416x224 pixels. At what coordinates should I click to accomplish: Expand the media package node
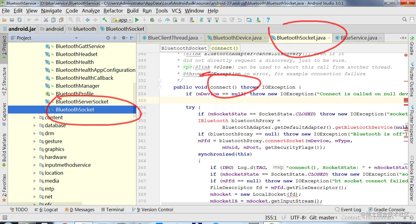click(x=34, y=181)
